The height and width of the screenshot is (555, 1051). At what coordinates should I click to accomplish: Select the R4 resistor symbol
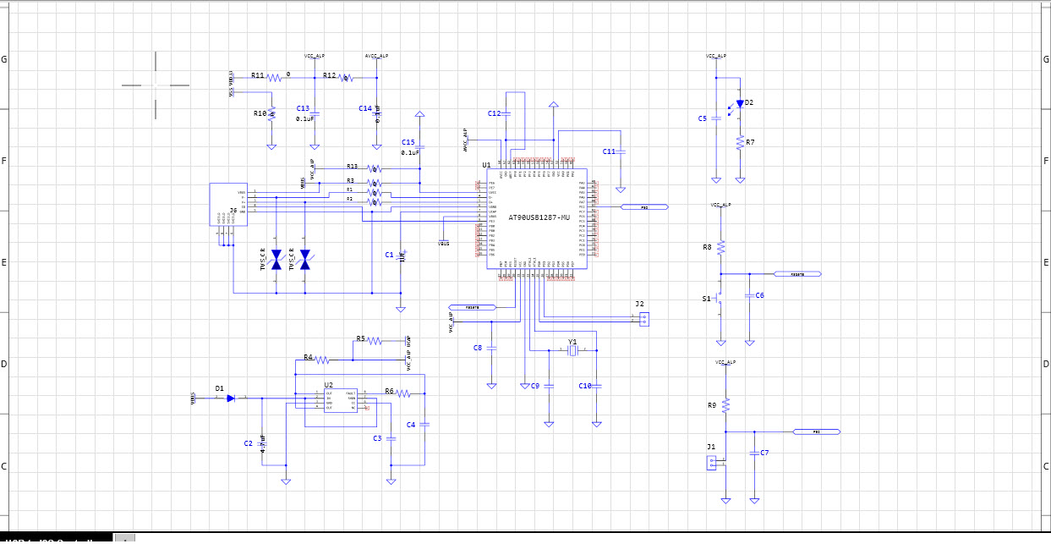322,360
